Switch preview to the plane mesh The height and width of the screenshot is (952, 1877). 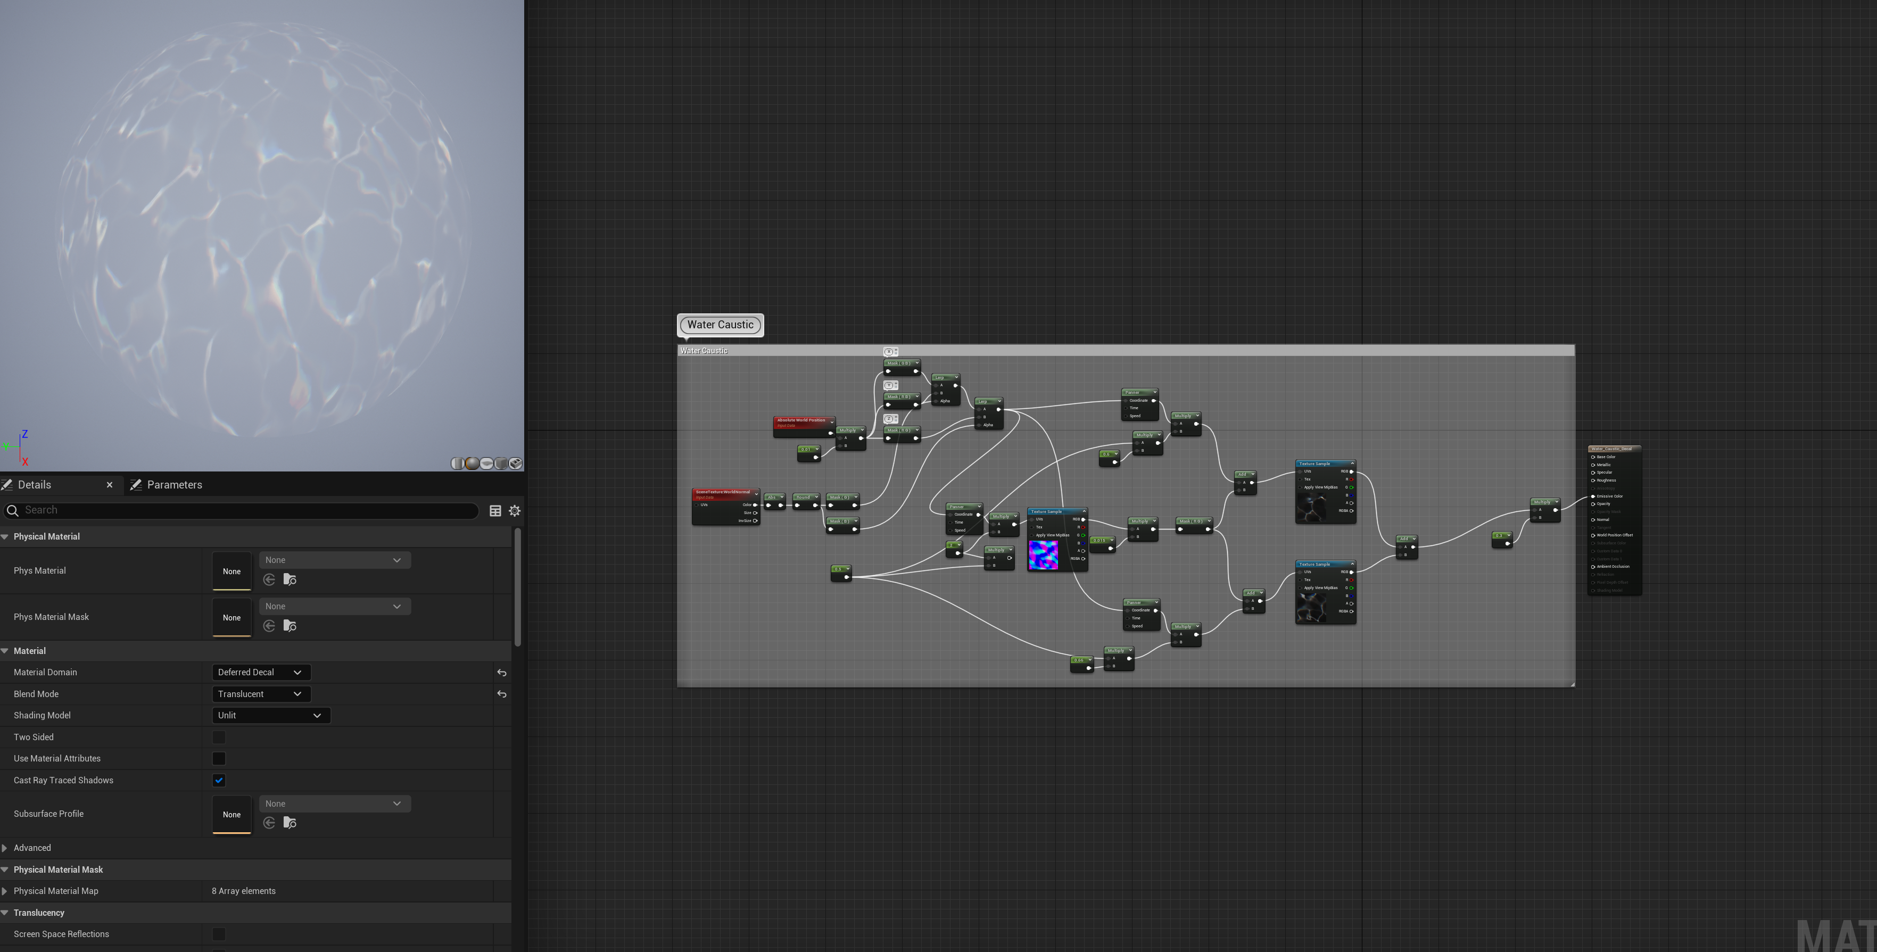486,463
